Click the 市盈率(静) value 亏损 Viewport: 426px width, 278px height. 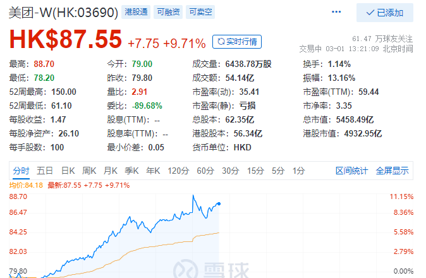pyautogui.click(x=247, y=106)
